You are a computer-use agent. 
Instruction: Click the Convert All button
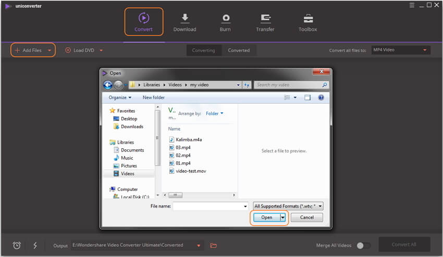click(404, 245)
